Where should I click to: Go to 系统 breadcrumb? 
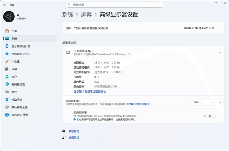coord(67,15)
